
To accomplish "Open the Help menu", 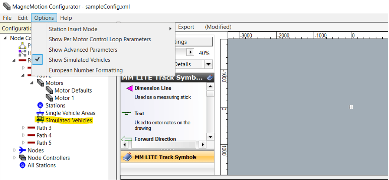I will pyautogui.click(x=66, y=18).
